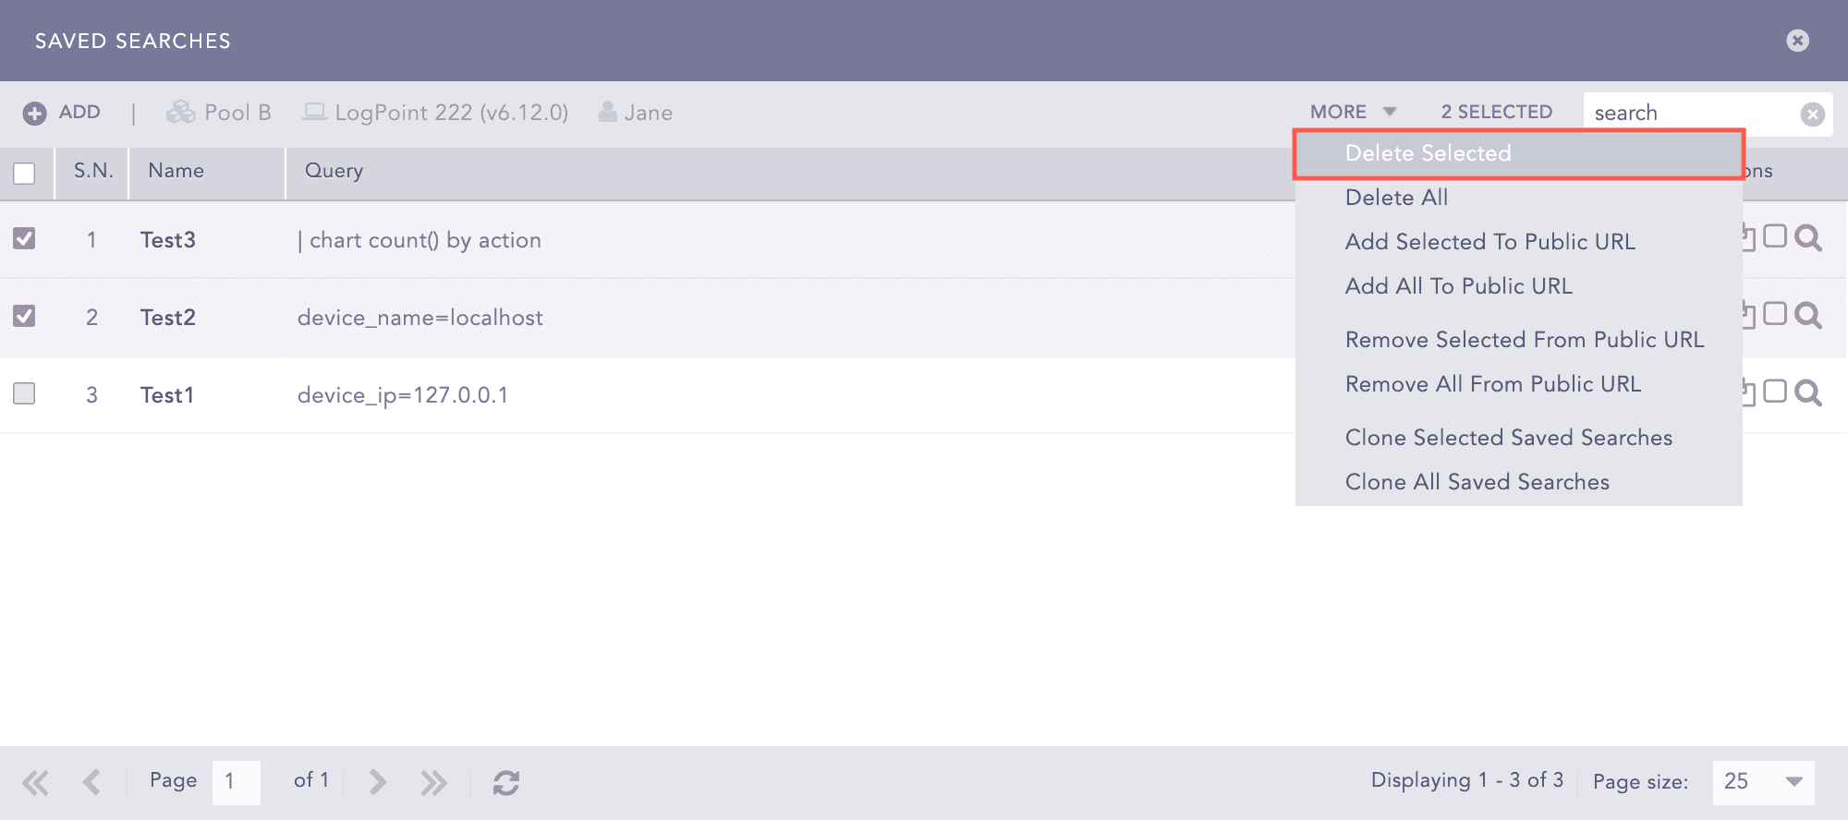Click the LogPoint 222 laptop icon

click(314, 112)
